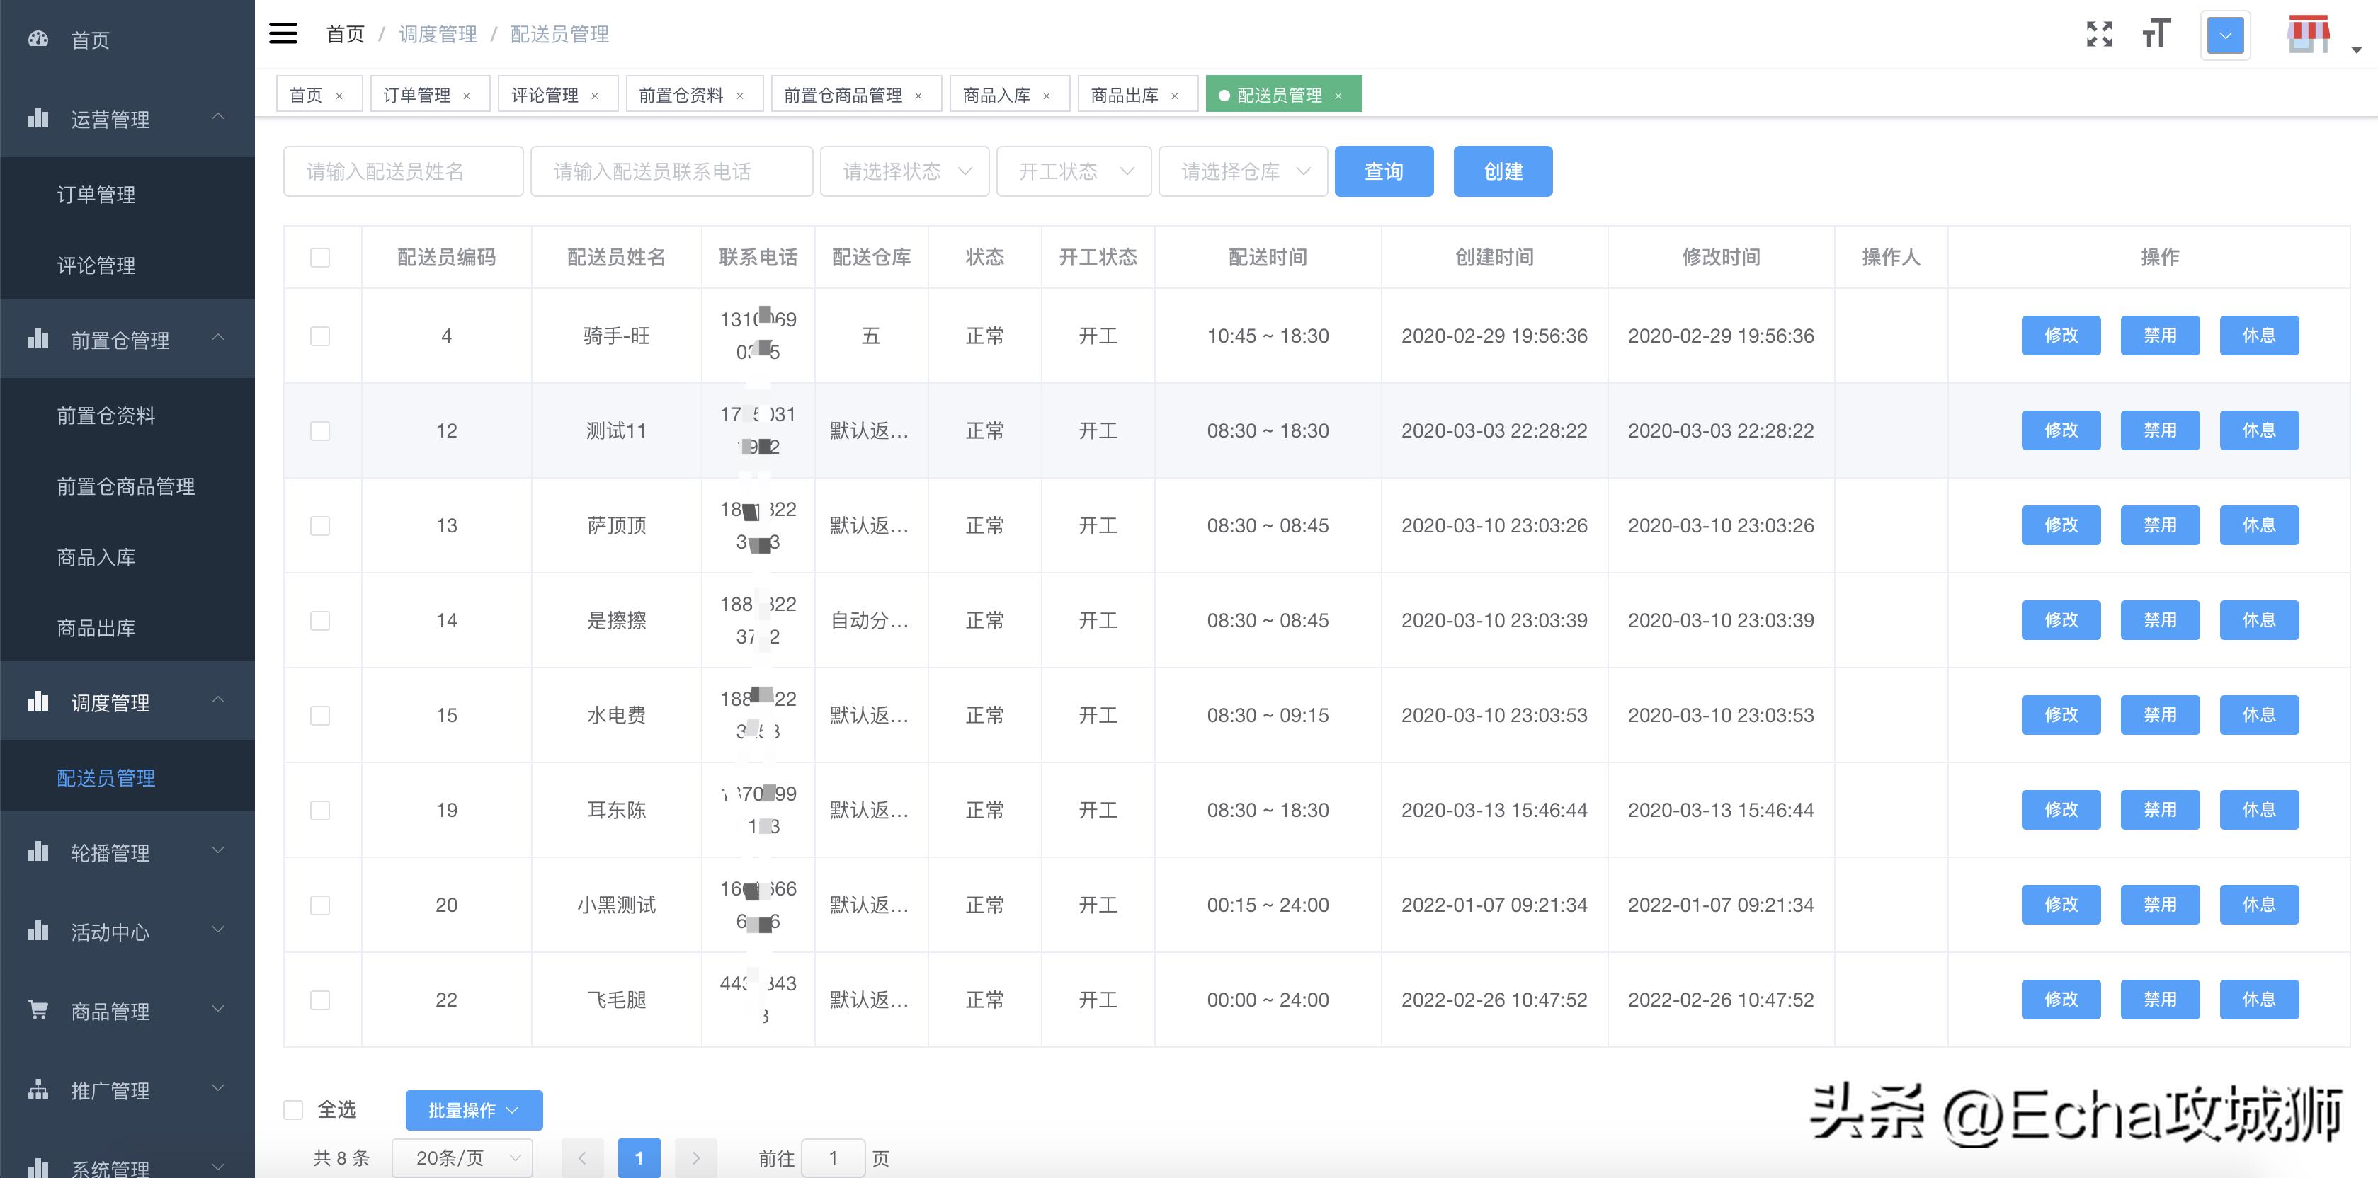
Task: Click the dashboard icon beside 首页
Action: (38, 39)
